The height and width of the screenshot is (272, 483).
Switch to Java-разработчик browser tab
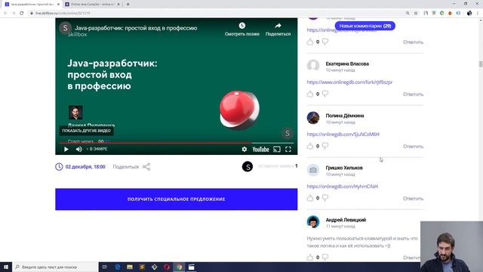pyautogui.click(x=32, y=5)
